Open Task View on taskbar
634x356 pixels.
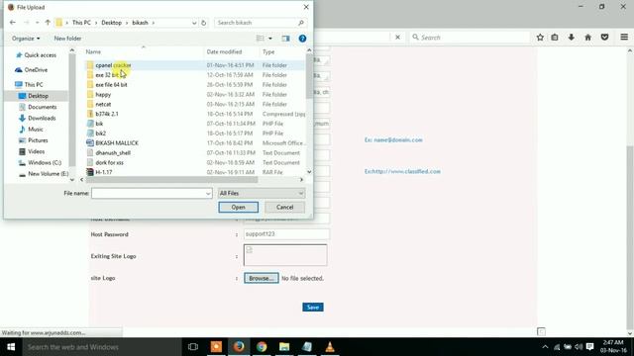click(x=193, y=347)
